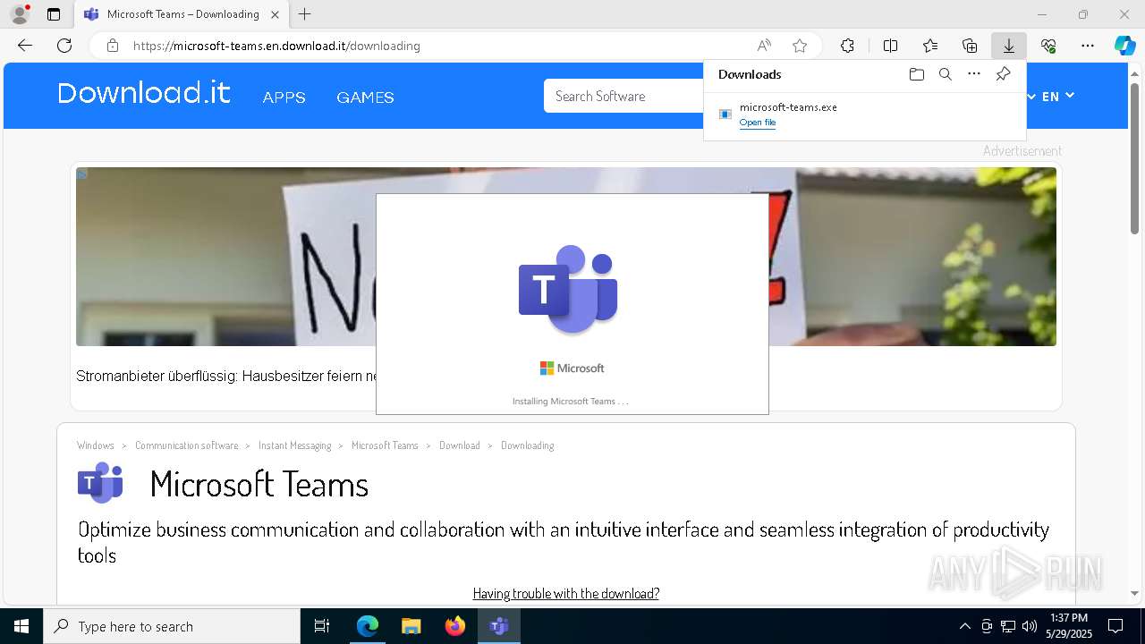Open the Copilot icon
1145x644 pixels.
pyautogui.click(x=1124, y=46)
